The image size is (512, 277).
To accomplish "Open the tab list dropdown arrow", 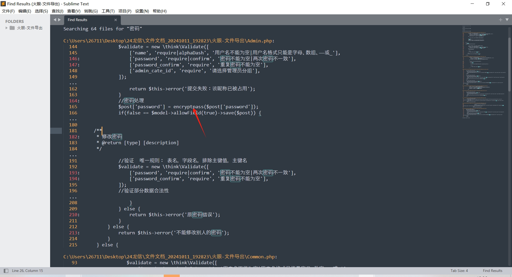I will coord(507,20).
